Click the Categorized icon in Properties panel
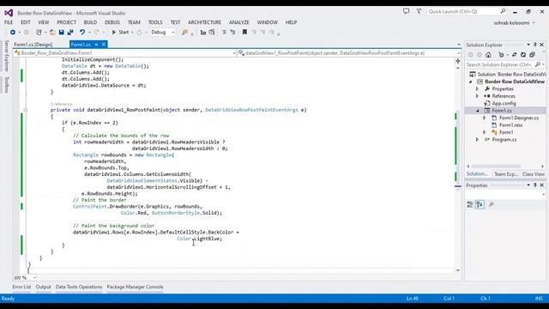The width and height of the screenshot is (549, 309). pos(470,204)
